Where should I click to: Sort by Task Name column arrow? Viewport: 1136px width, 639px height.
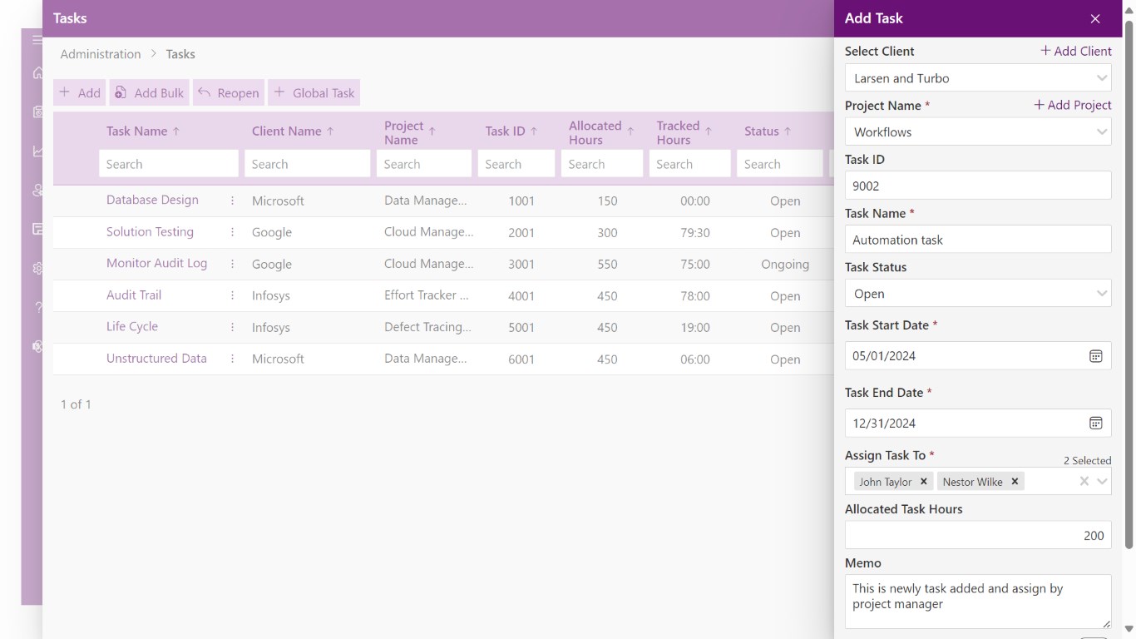[x=176, y=131]
